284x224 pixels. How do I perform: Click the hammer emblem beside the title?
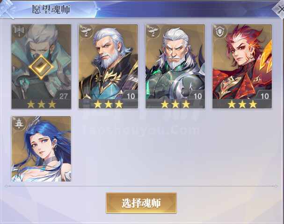(7, 9)
